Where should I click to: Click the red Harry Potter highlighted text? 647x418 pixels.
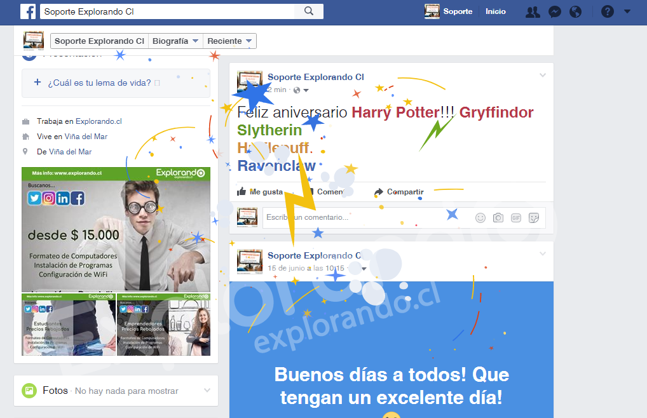[396, 112]
